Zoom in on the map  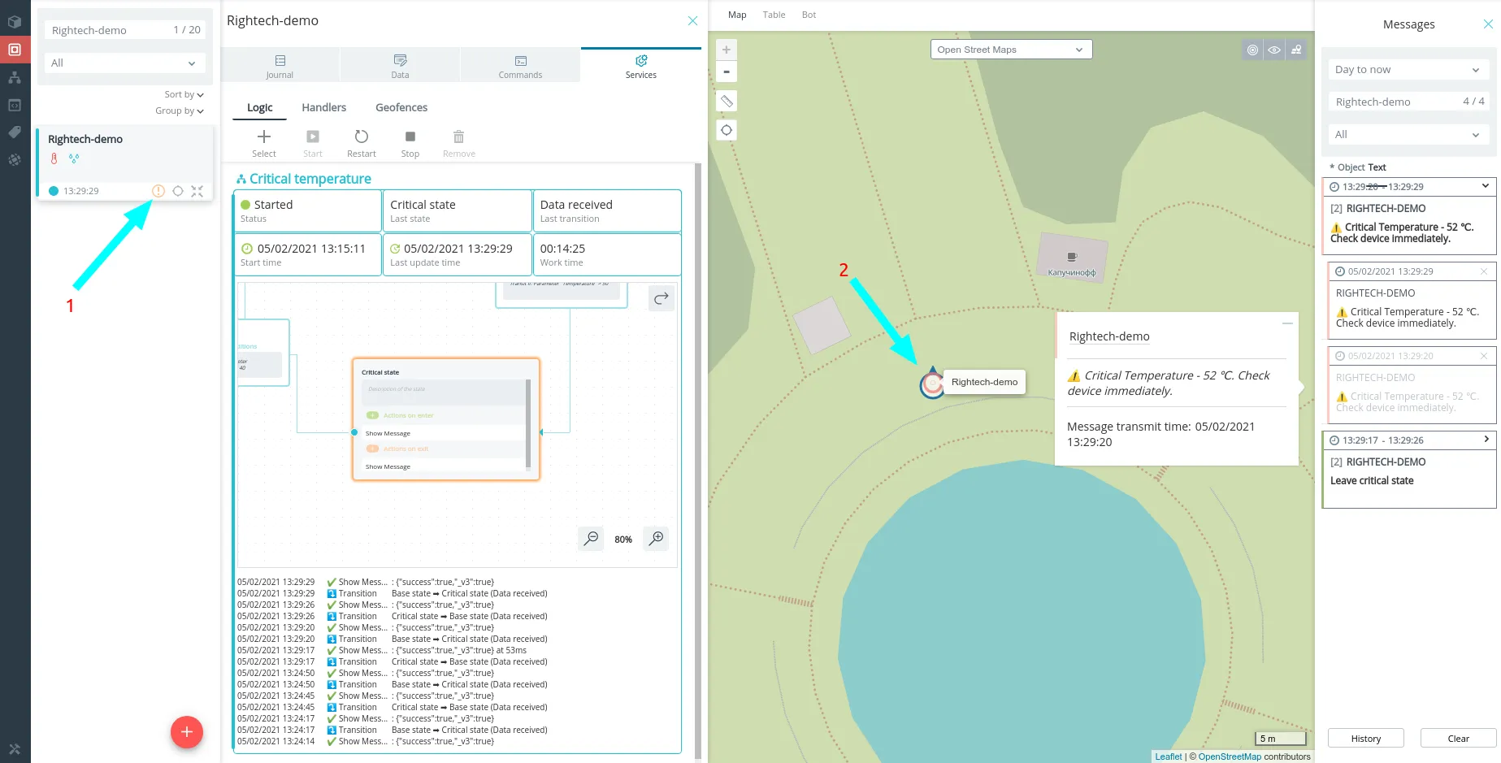[x=727, y=50]
